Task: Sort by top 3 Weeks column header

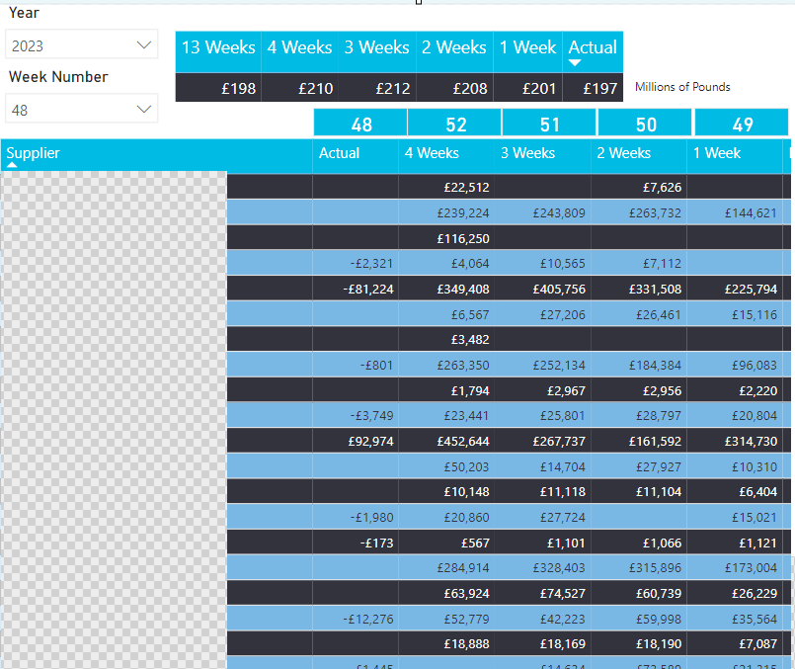Action: tap(376, 47)
